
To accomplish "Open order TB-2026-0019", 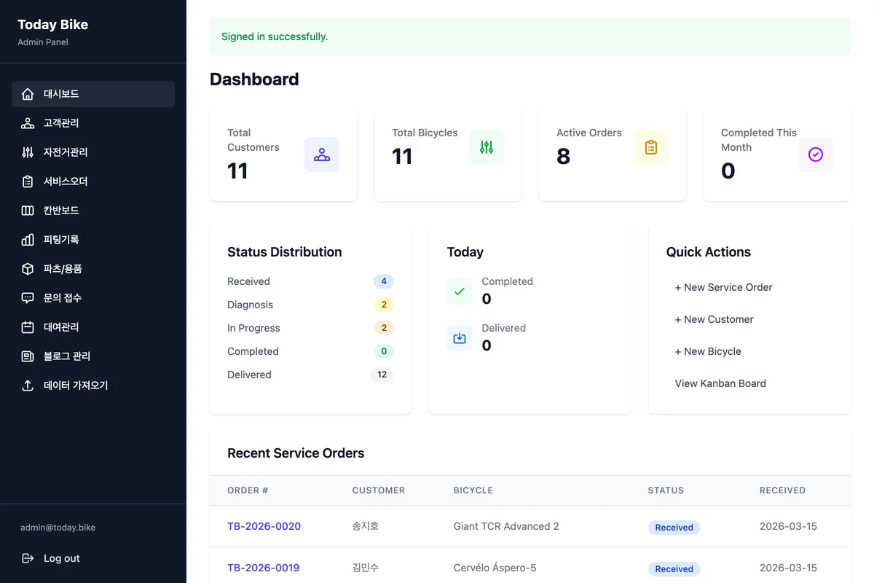I will (263, 568).
